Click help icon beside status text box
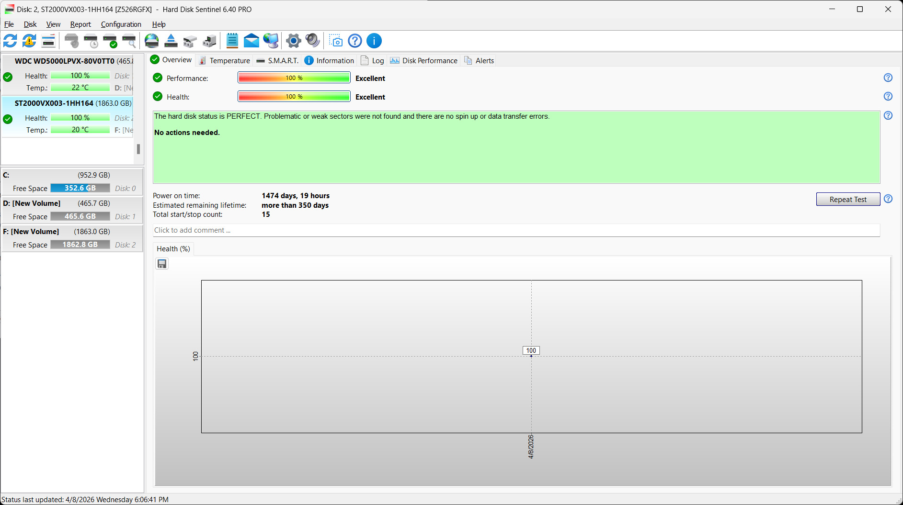The image size is (903, 505). [x=888, y=115]
